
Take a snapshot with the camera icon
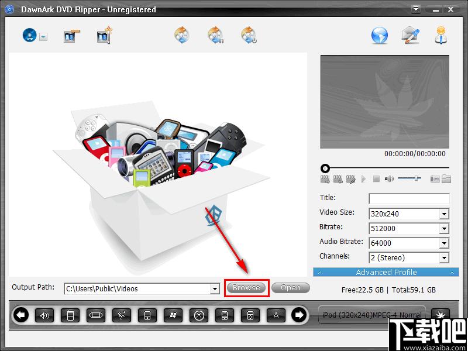(x=435, y=179)
